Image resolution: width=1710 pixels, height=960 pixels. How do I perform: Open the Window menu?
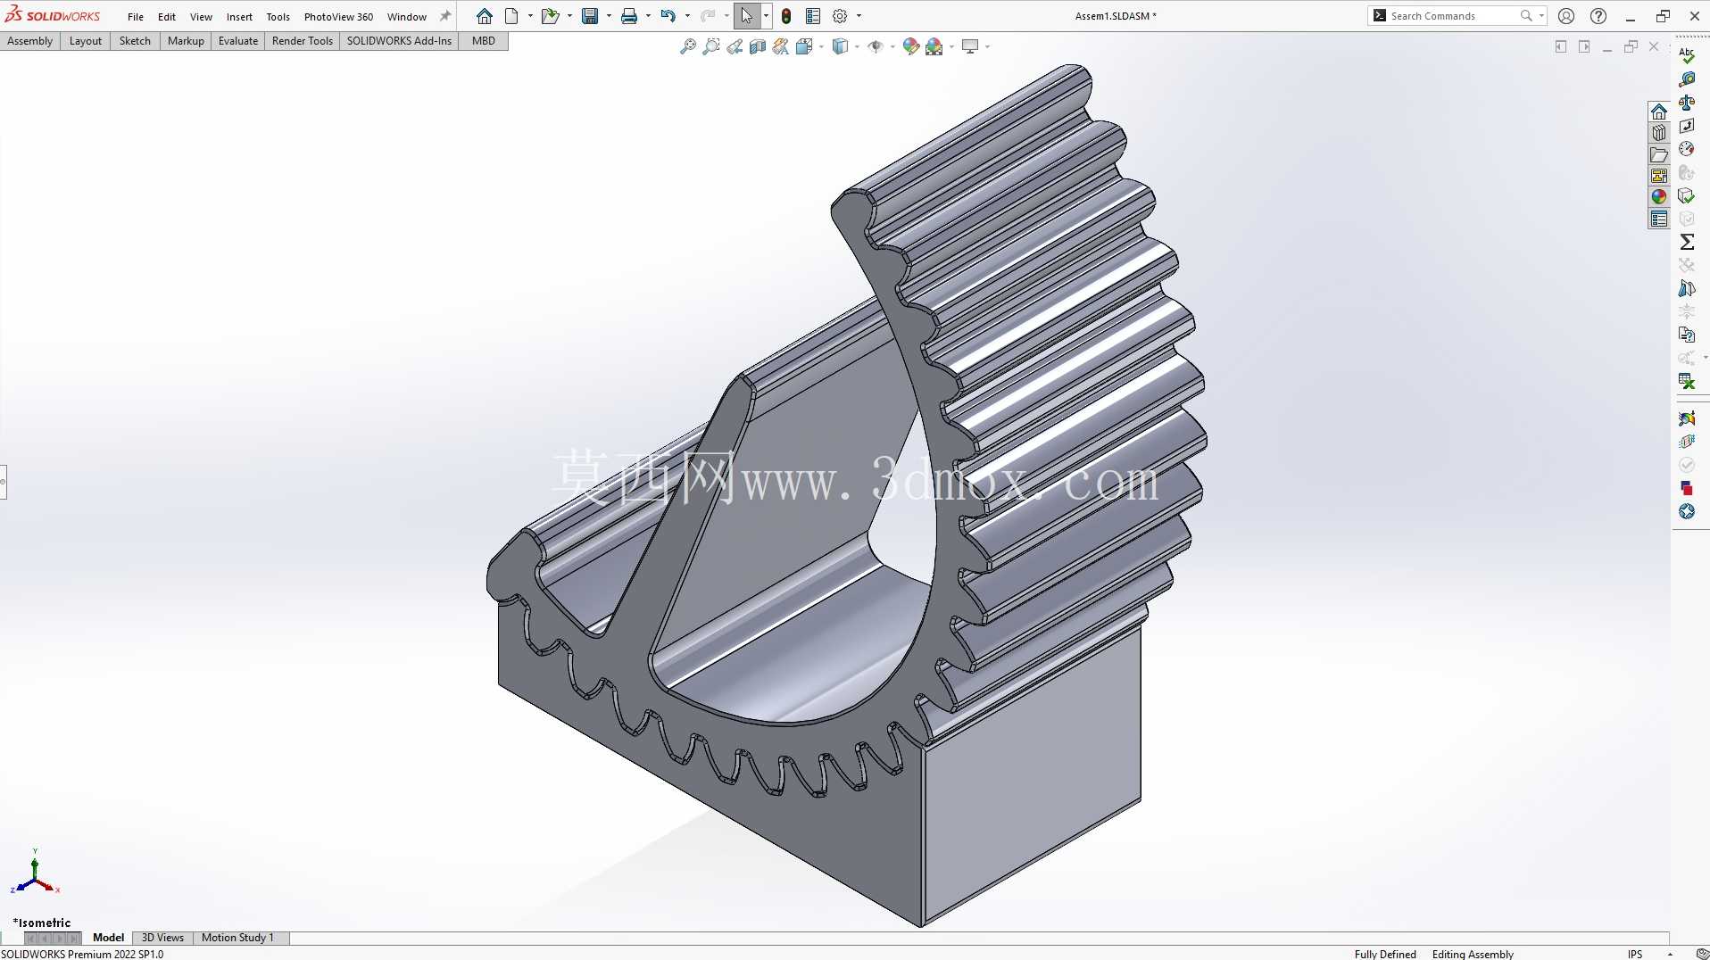[x=407, y=17]
